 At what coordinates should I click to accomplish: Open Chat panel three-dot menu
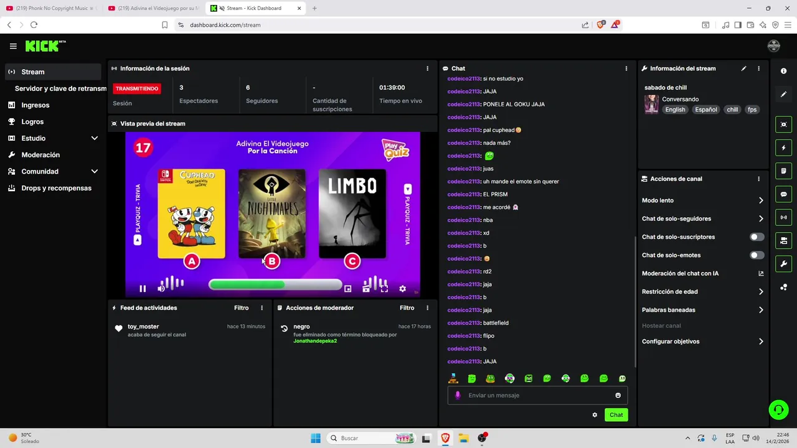(626, 68)
